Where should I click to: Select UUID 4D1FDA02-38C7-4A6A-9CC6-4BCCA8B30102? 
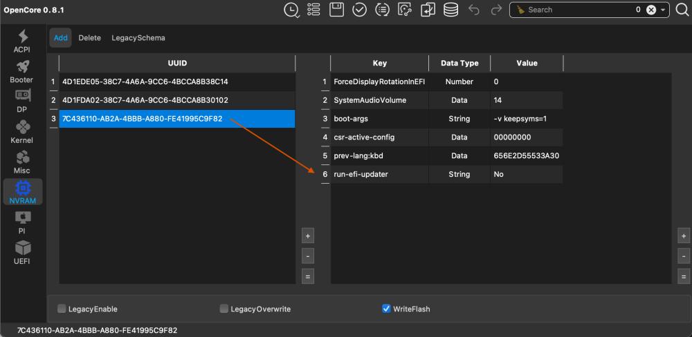point(177,100)
